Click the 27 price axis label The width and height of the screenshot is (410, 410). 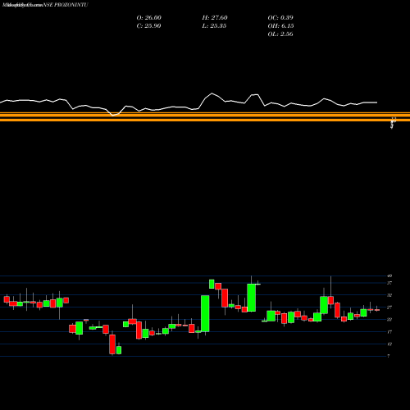pos(389,307)
